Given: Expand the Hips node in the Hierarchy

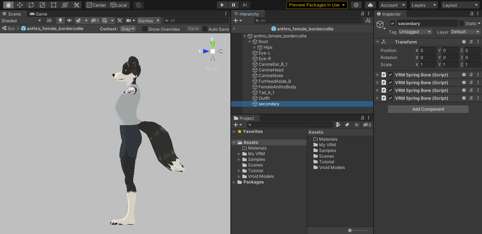Looking at the screenshot, I should 255,47.
